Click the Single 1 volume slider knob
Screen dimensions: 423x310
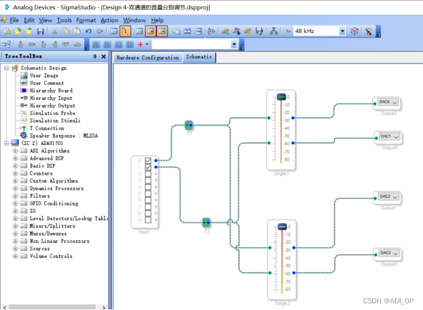(281, 97)
